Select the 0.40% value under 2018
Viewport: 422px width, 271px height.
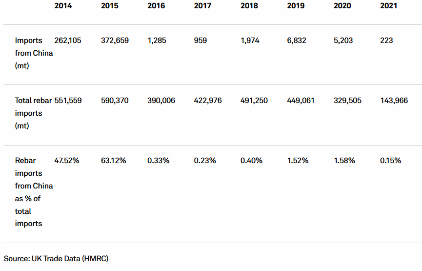coord(251,160)
